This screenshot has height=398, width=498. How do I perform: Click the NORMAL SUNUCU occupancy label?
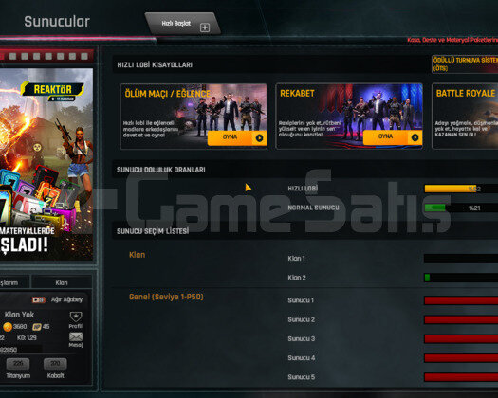pyautogui.click(x=313, y=208)
